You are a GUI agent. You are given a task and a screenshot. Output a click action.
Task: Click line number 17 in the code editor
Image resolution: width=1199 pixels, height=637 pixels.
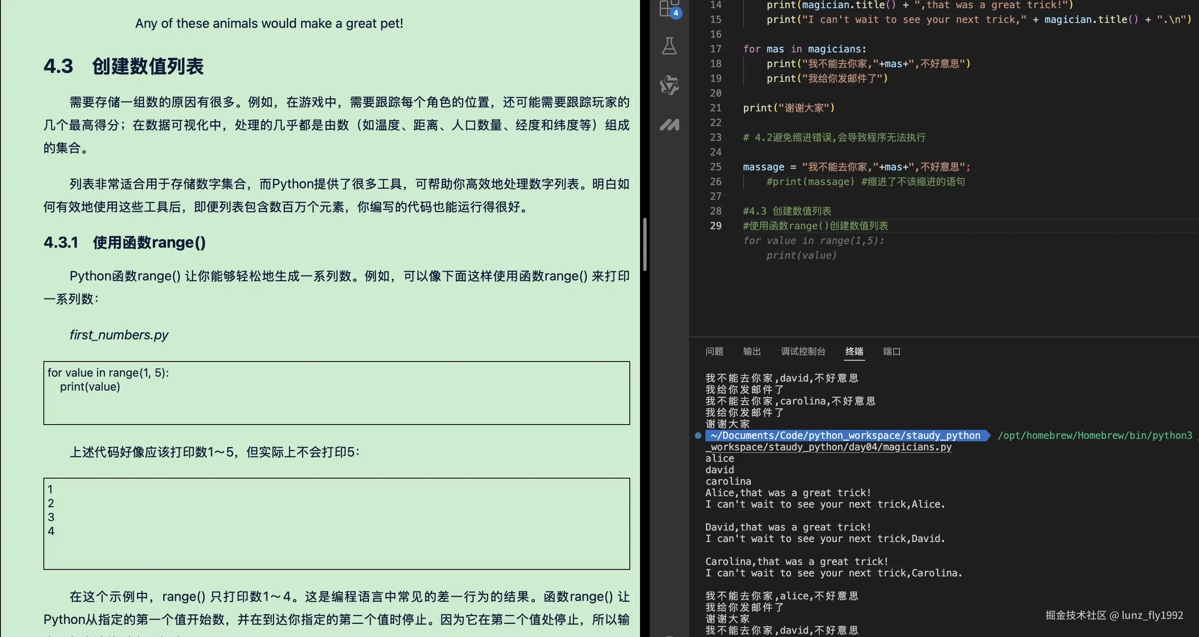pos(715,49)
